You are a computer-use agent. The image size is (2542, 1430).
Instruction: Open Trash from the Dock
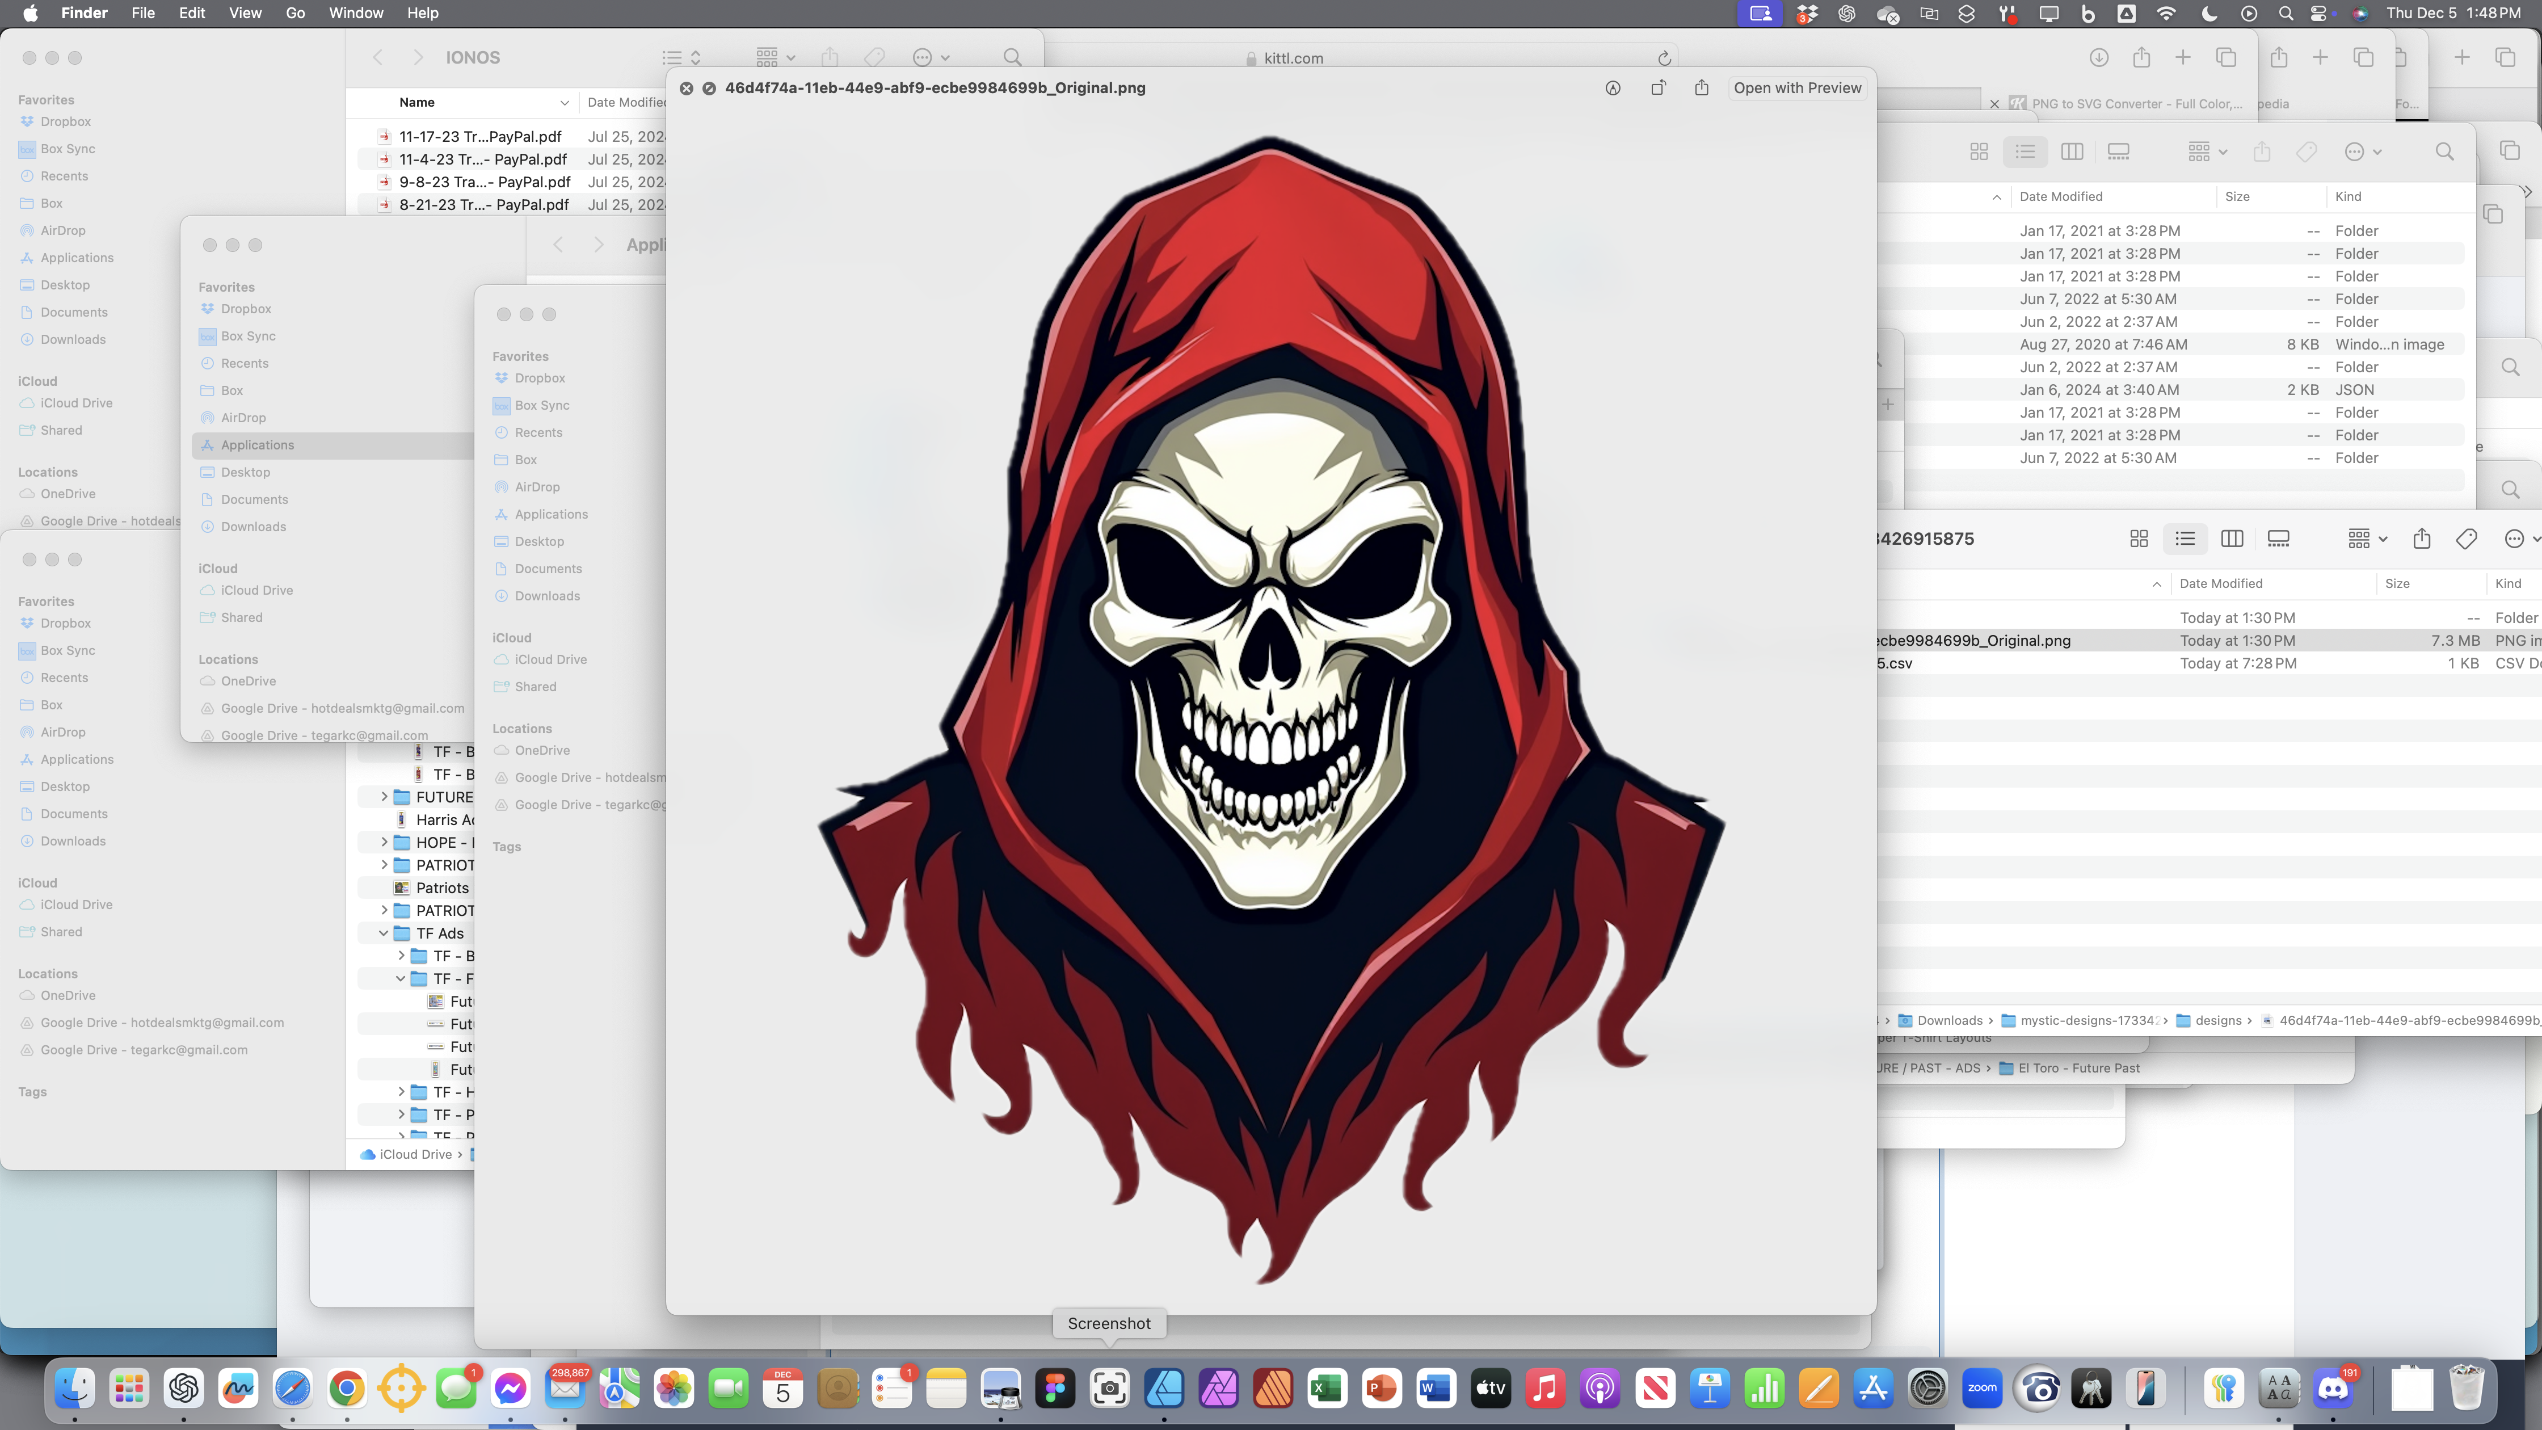pos(2466,1389)
